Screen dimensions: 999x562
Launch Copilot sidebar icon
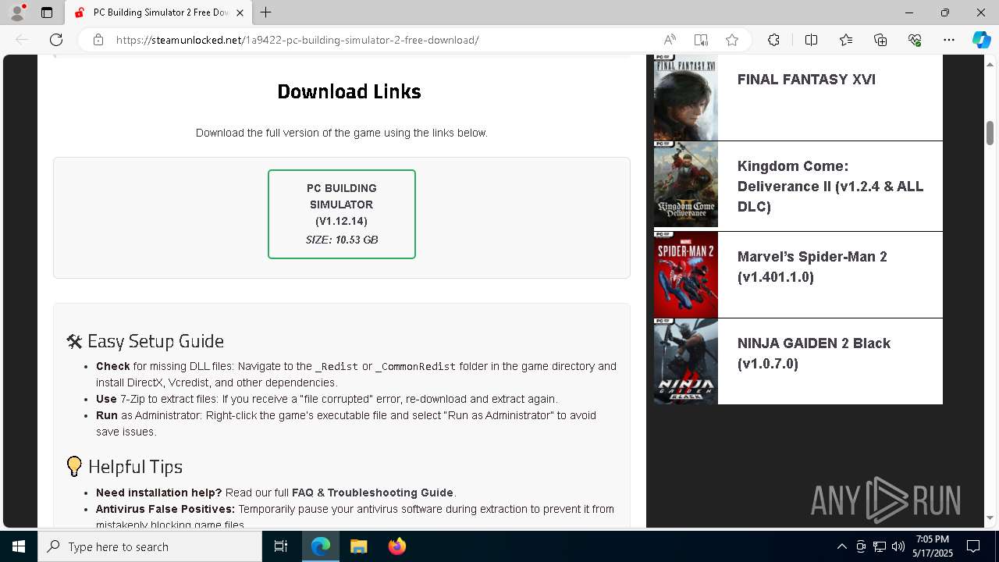pyautogui.click(x=981, y=40)
